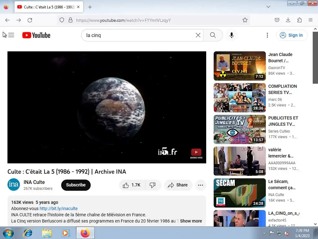Reload the page
This screenshot has width=318, height=239.
click(30, 20)
